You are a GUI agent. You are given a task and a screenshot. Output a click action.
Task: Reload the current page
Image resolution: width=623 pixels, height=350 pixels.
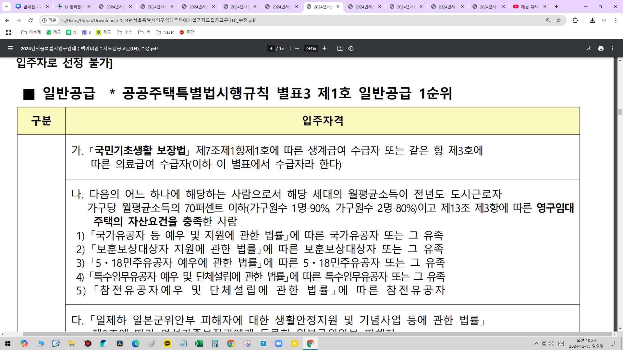(31, 20)
